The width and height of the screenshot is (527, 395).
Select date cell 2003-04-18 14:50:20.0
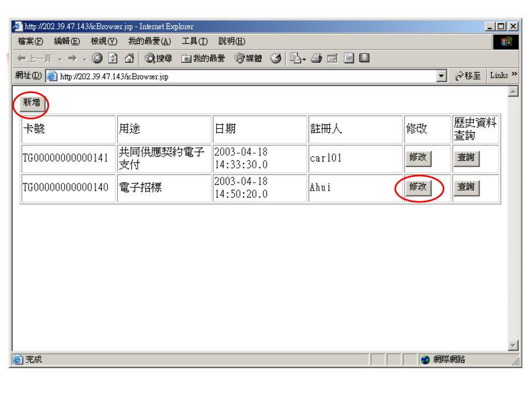pyautogui.click(x=260, y=188)
